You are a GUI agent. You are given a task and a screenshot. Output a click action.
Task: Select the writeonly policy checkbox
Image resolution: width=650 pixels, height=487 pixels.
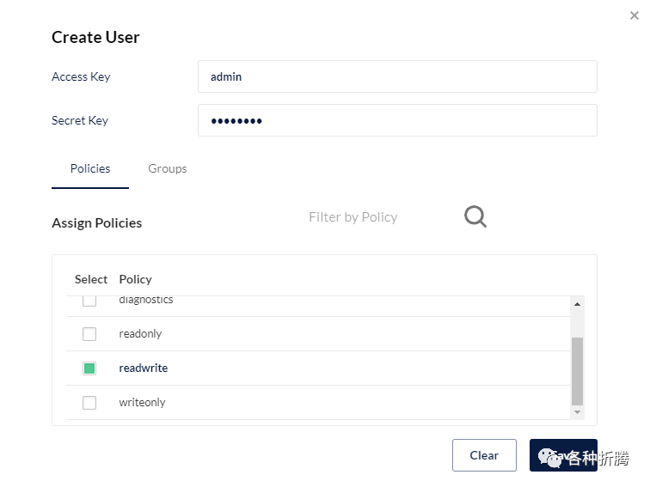[x=89, y=403]
